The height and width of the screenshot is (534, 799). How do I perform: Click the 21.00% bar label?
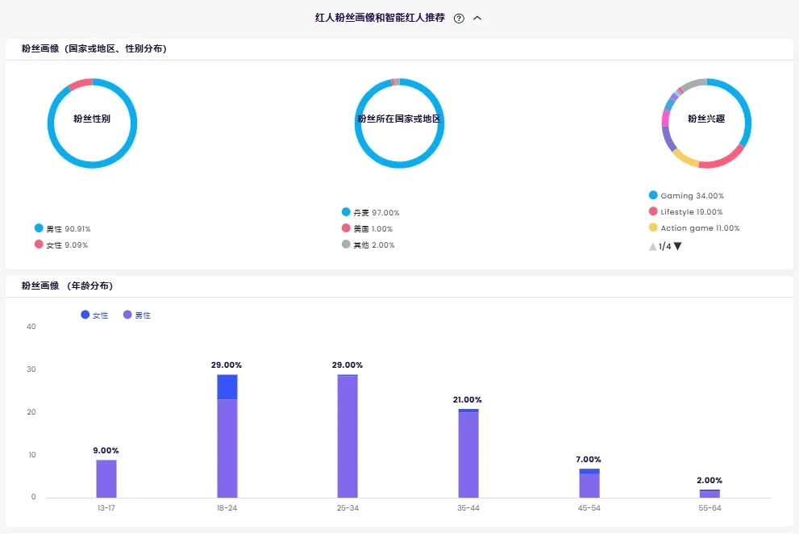(x=468, y=400)
